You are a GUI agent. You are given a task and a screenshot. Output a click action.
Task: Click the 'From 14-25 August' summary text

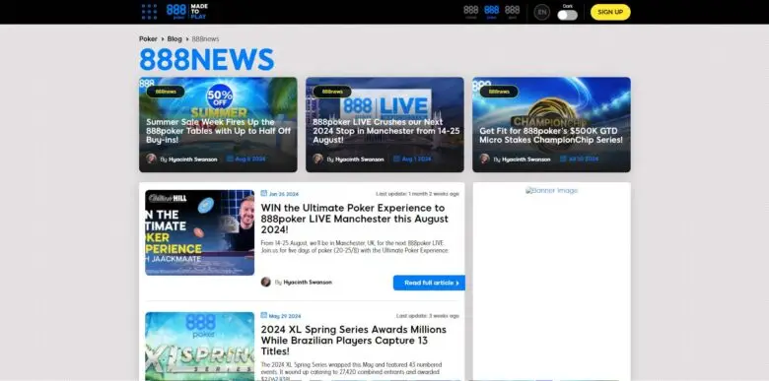click(355, 246)
